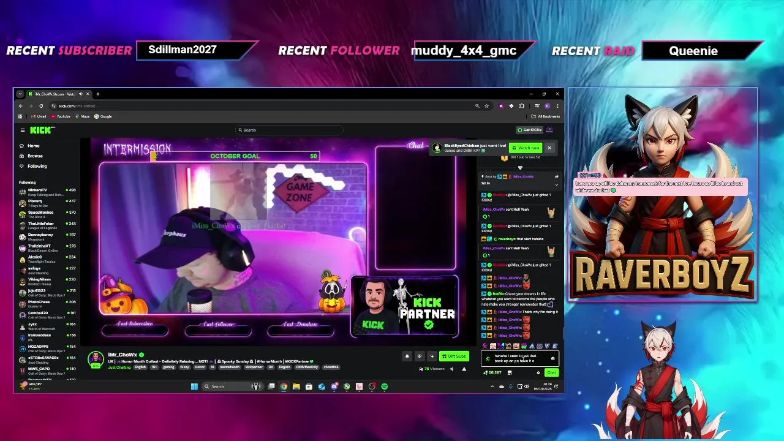Bookmark this page with star icon

click(x=486, y=106)
